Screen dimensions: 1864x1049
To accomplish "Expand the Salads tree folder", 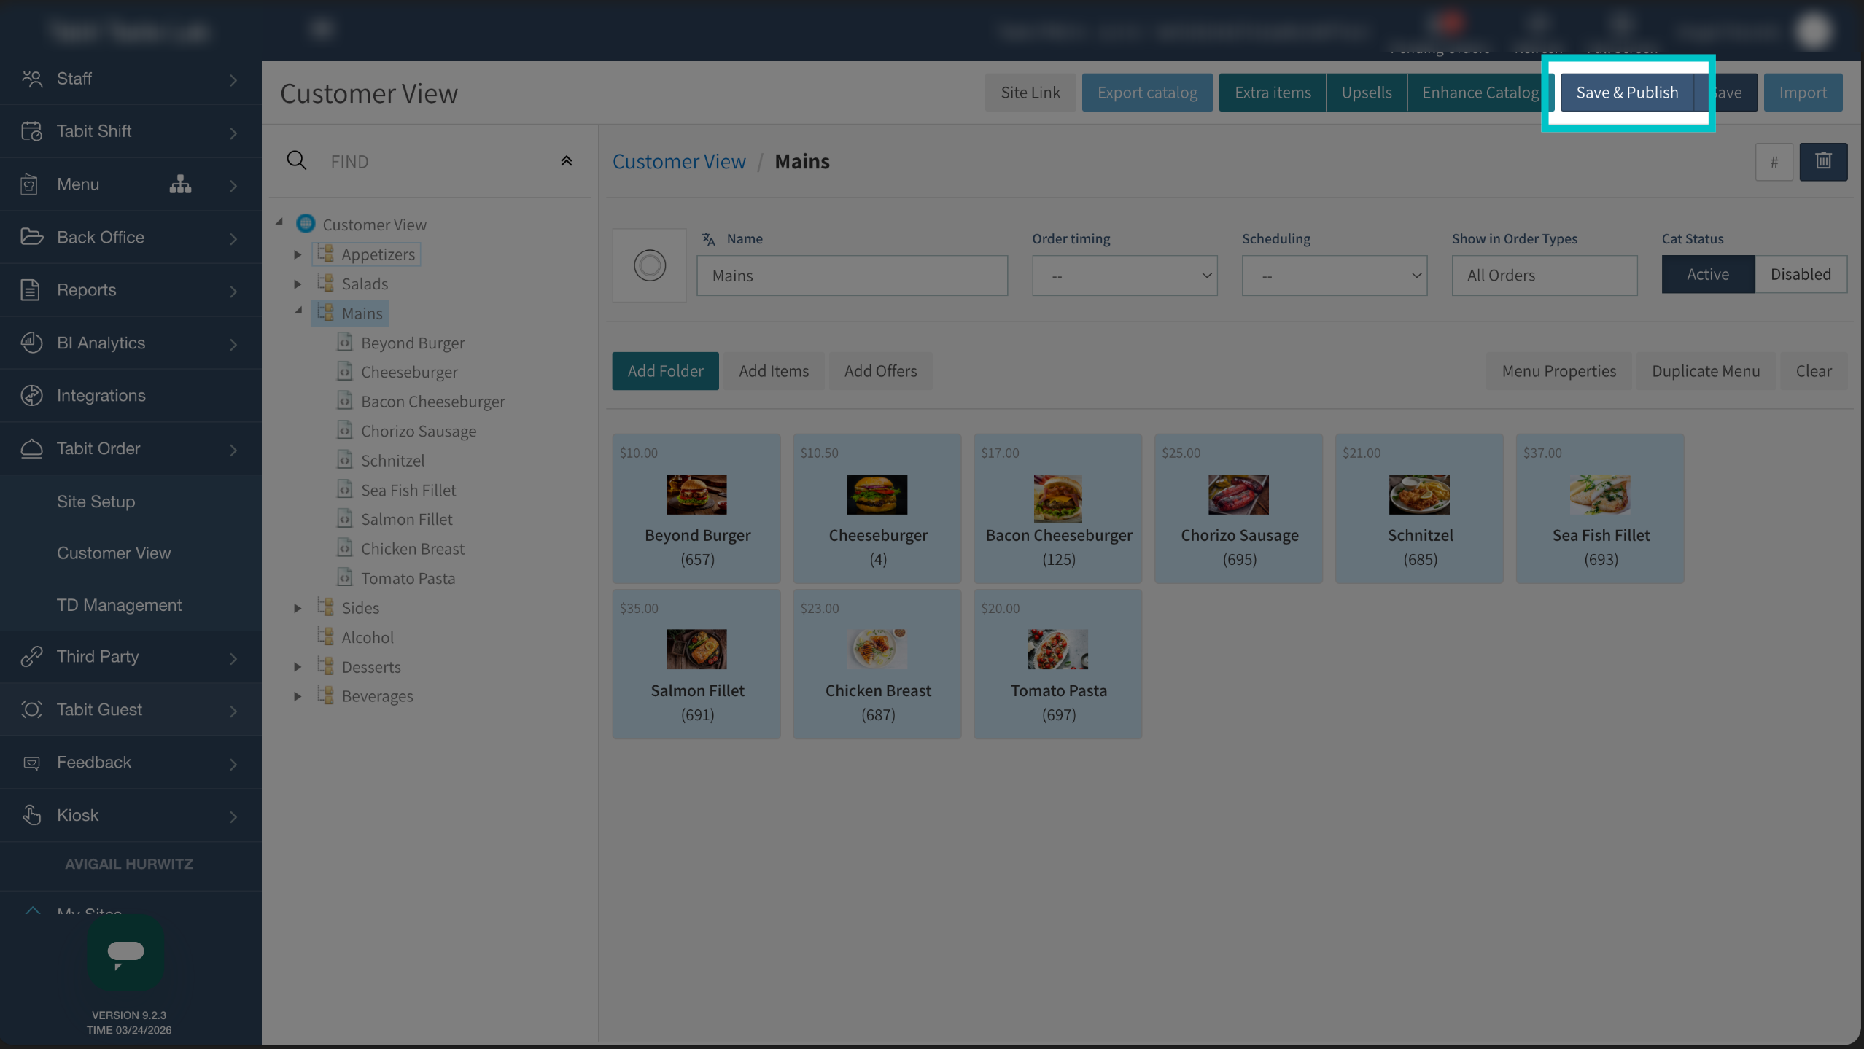I will [298, 284].
